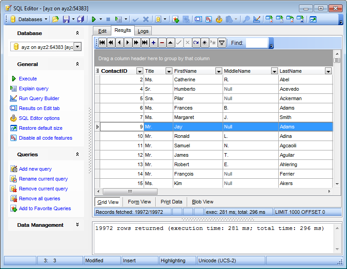Open ContactID column filter dropdown

tap(140, 71)
